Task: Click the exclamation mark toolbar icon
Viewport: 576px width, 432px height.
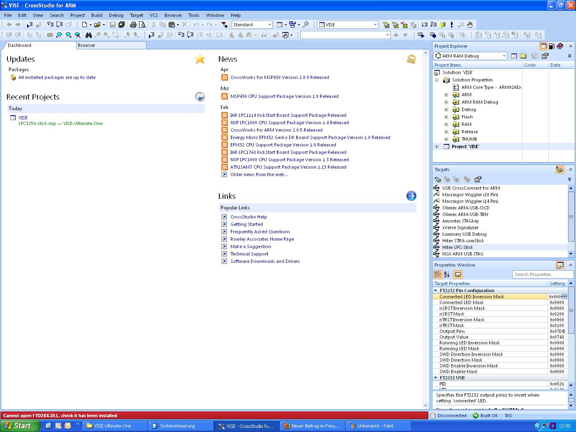Action: click(x=452, y=25)
